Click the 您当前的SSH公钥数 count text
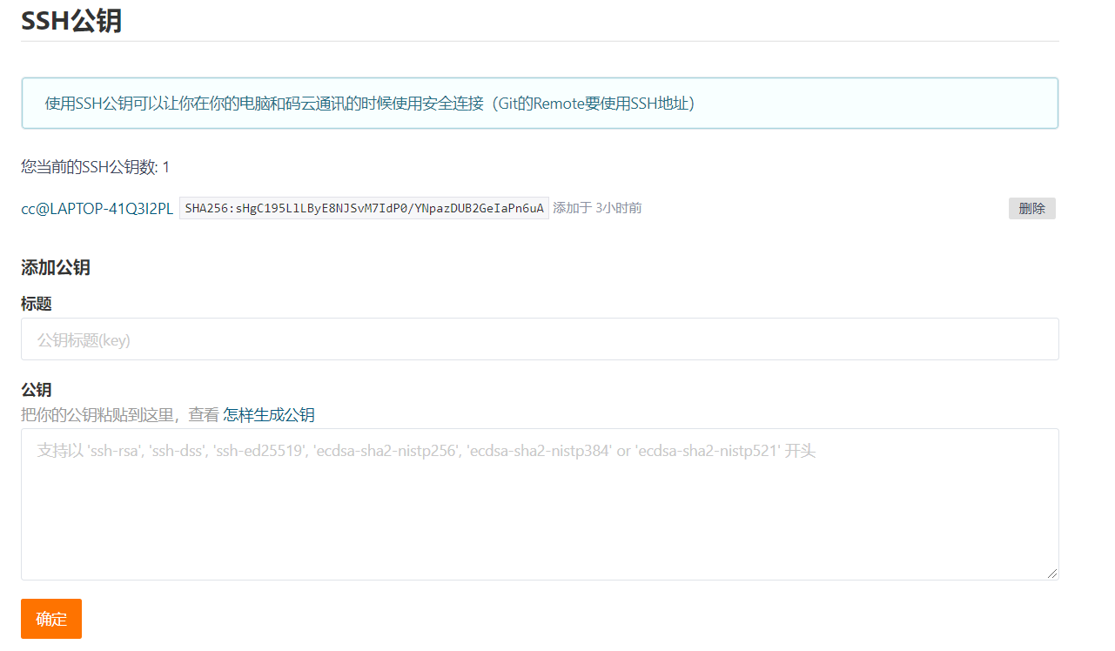Image resolution: width=1115 pixels, height=651 pixels. [x=94, y=167]
